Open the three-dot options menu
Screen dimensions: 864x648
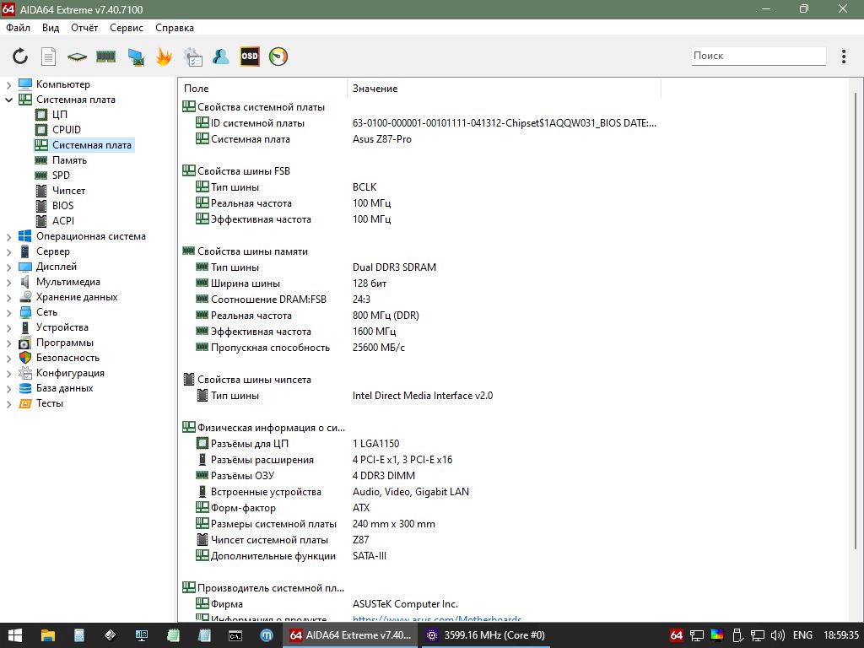point(844,57)
